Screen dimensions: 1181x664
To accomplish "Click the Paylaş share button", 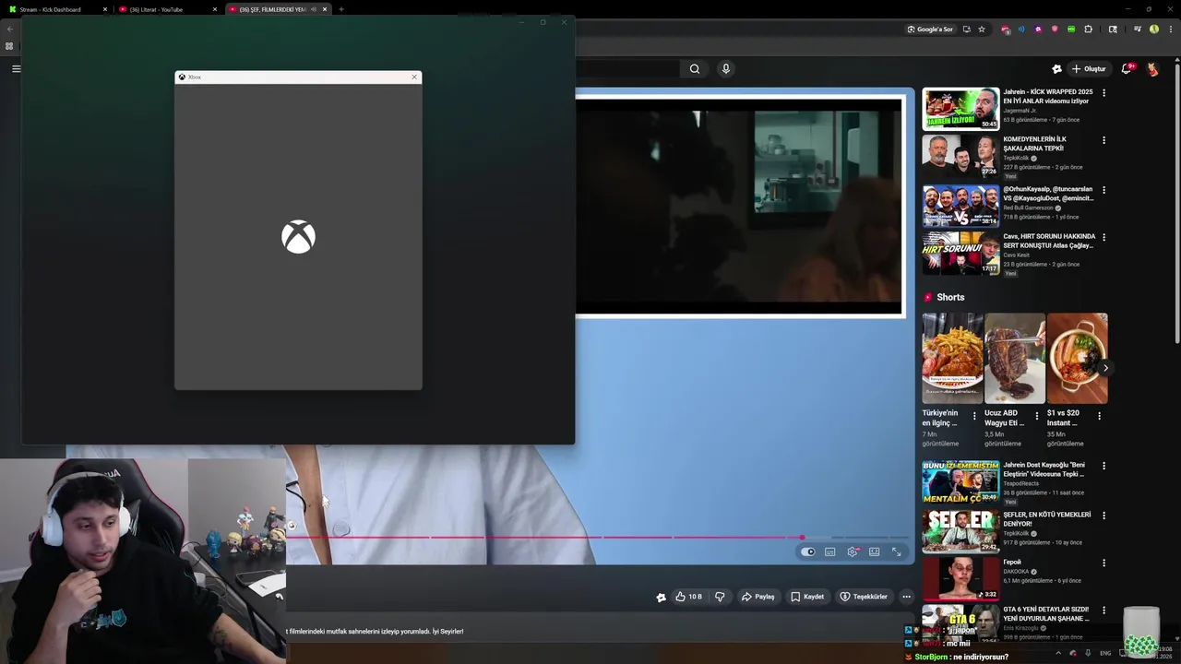I will tap(758, 597).
